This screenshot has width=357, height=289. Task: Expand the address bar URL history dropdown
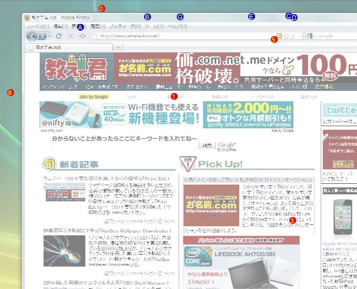(x=300, y=36)
